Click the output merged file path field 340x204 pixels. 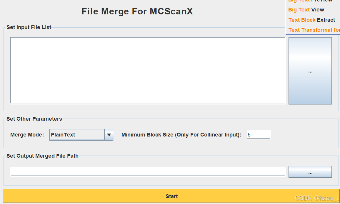(148, 171)
